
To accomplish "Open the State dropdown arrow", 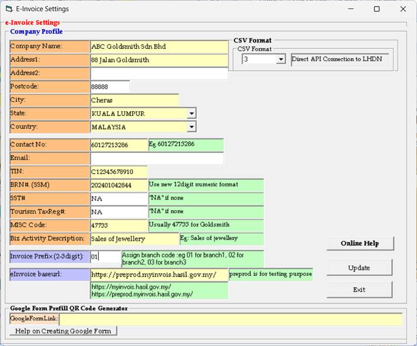I will click(x=191, y=114).
